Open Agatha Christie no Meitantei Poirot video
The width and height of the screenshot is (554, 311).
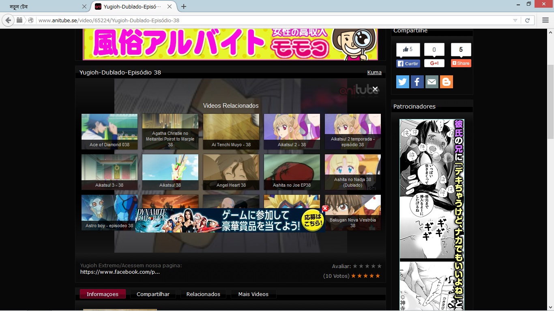point(170,132)
